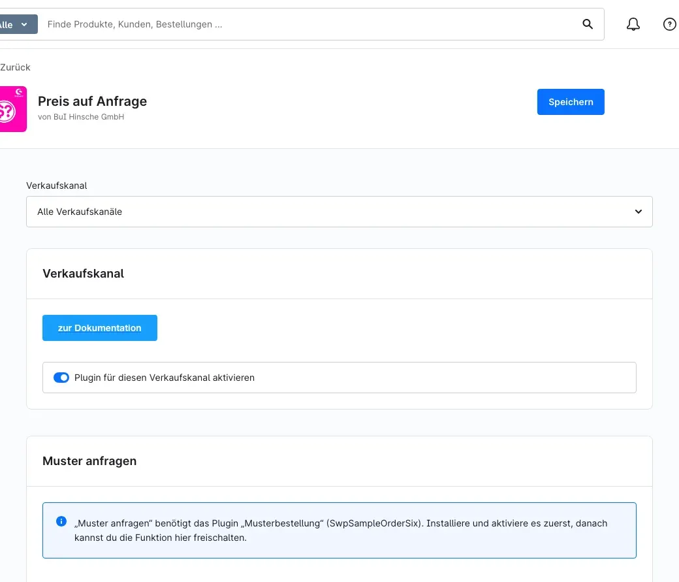Open the notifications bell
Screen dimensions: 679x582
tap(633, 24)
